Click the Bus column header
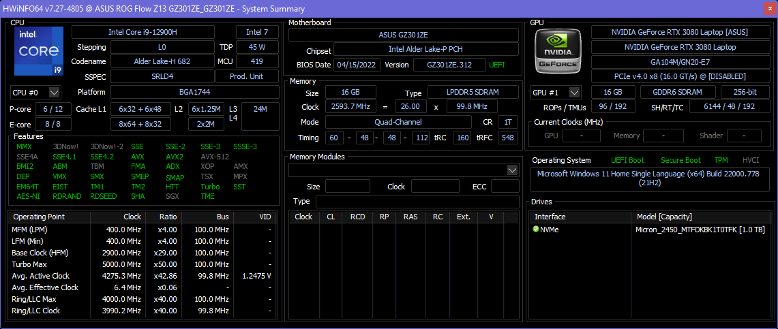The height and width of the screenshot is (329, 778). tap(207, 217)
